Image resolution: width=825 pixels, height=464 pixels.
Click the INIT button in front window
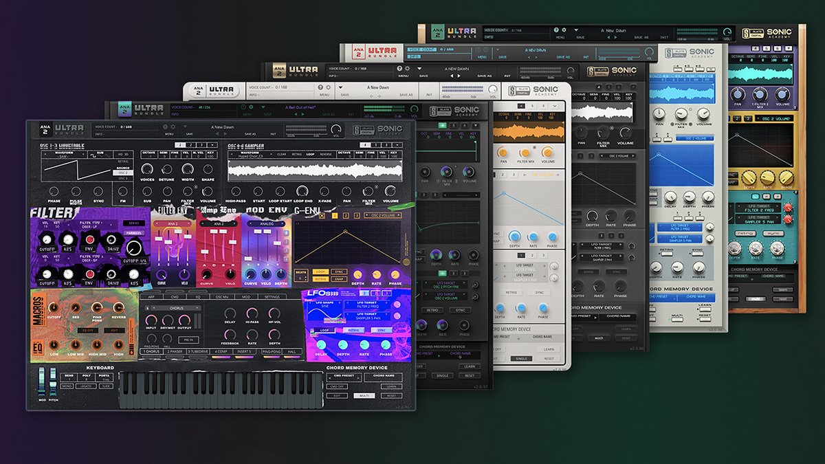click(273, 134)
